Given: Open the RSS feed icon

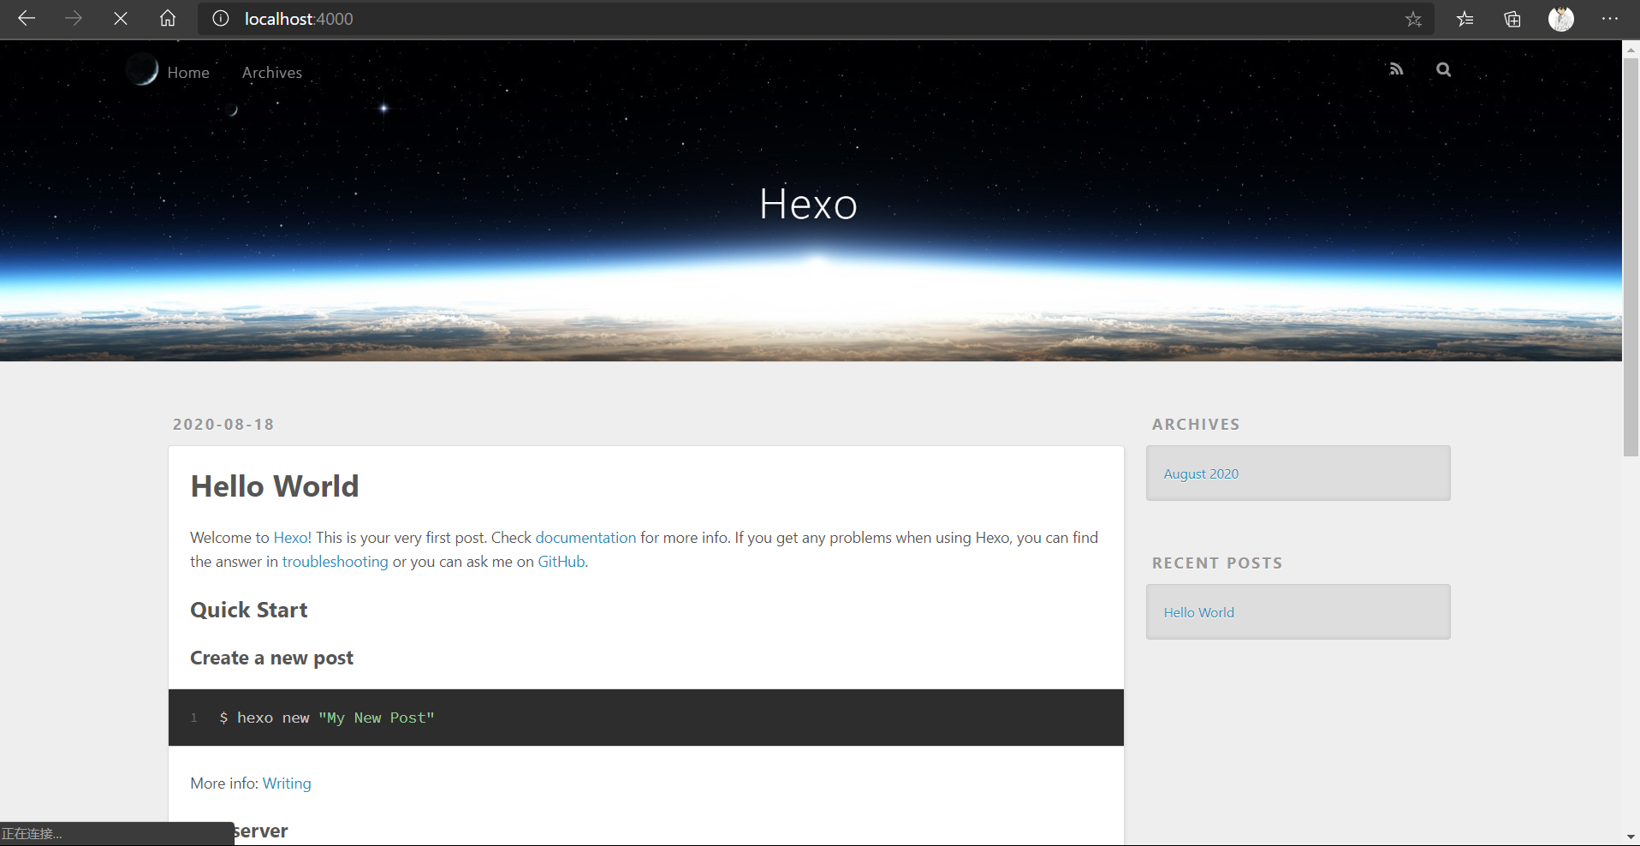Looking at the screenshot, I should 1396,69.
